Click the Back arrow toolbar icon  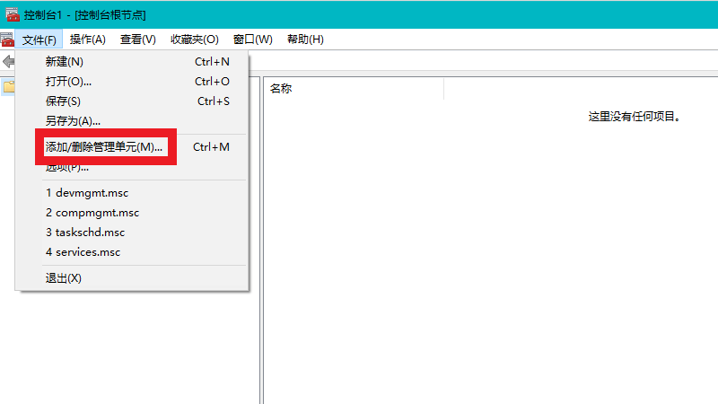coord(8,62)
